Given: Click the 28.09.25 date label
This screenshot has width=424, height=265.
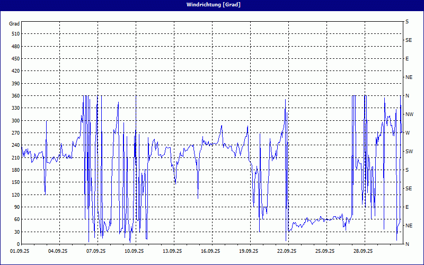Looking at the screenshot, I should coord(363,251).
